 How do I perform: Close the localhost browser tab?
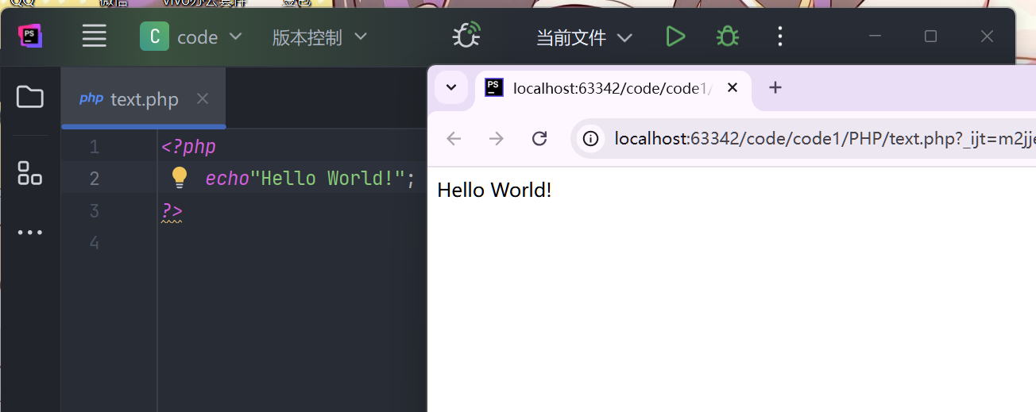click(733, 87)
